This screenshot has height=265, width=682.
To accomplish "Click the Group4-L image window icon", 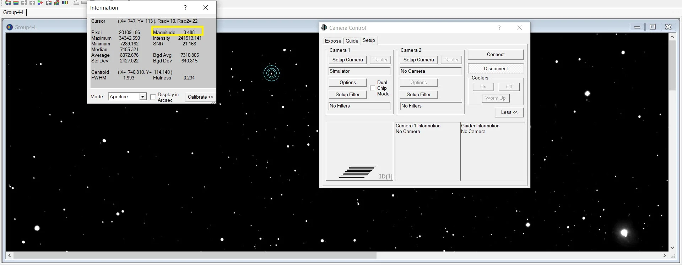I will pyautogui.click(x=10, y=27).
